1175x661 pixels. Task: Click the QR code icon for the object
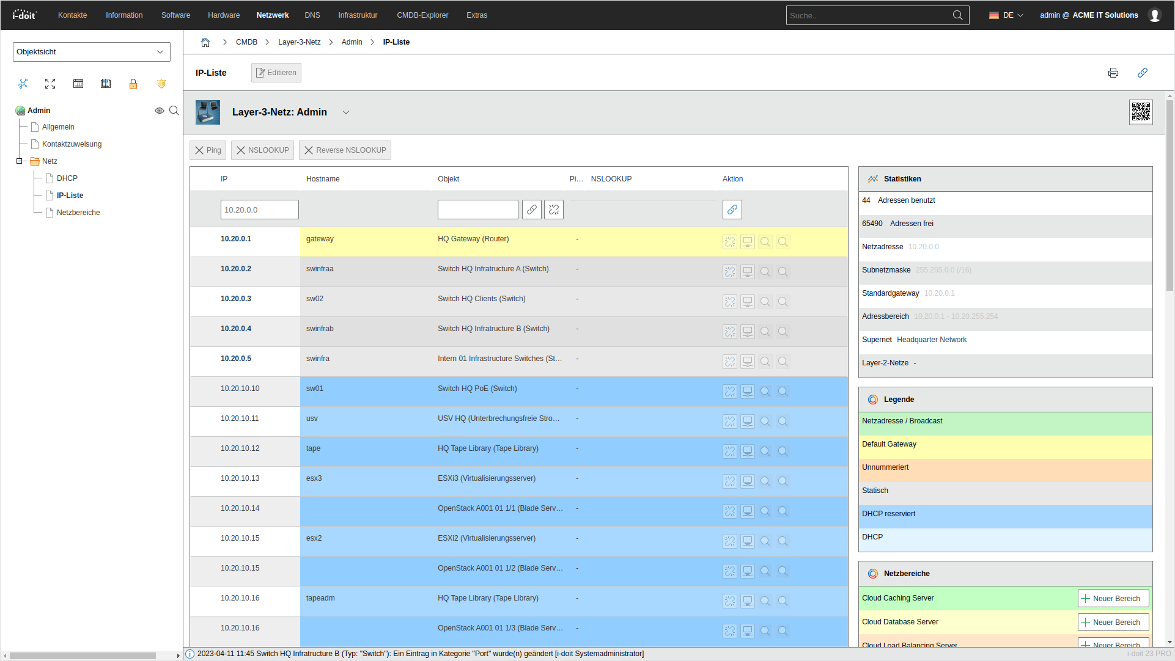coord(1141,112)
